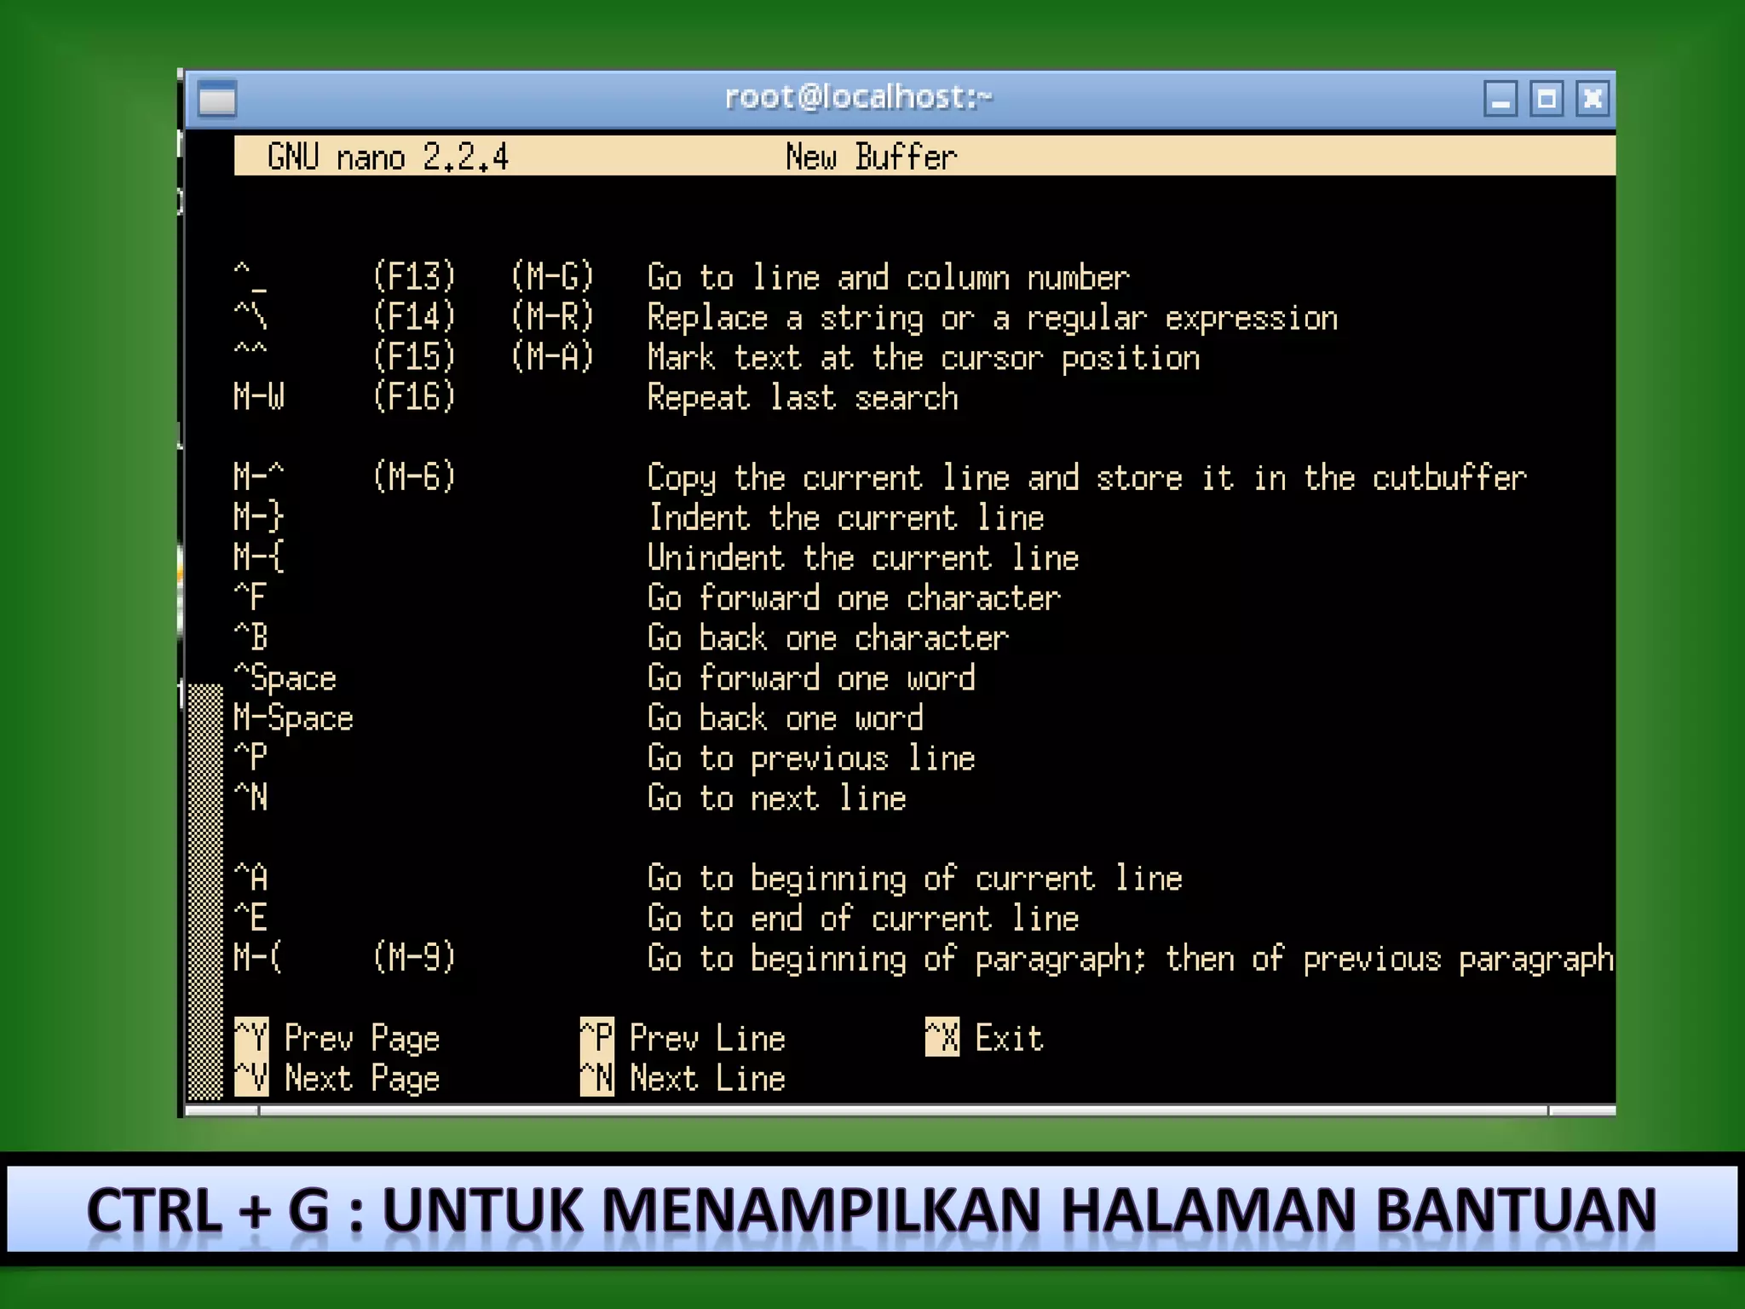
Task: Click the 'Repeat last search' help line
Action: pos(803,398)
